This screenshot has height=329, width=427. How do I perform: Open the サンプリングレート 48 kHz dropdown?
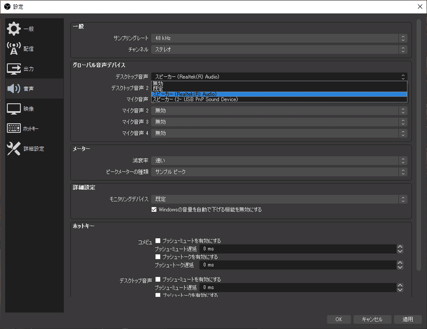279,38
